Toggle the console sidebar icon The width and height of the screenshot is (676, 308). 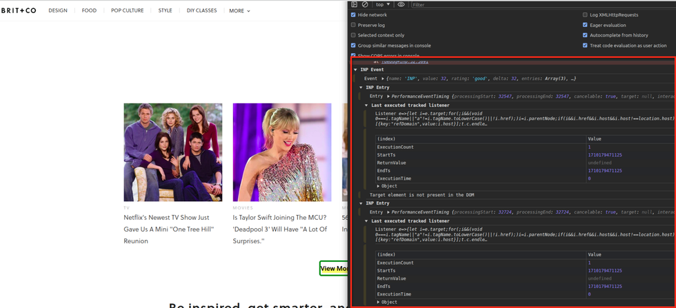point(355,4)
